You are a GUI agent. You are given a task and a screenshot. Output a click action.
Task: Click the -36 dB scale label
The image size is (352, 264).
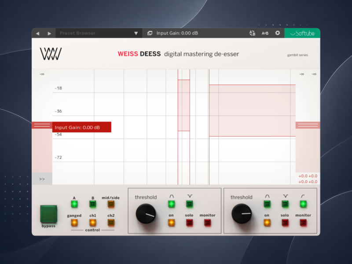59,111
